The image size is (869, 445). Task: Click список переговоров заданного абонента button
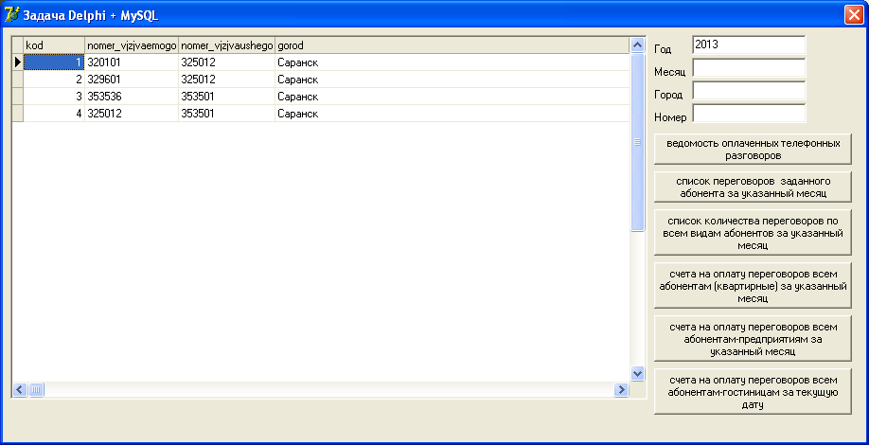(x=753, y=187)
